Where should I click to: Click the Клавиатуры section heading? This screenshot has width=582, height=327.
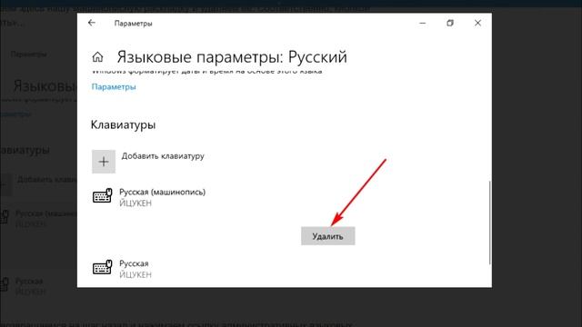123,125
